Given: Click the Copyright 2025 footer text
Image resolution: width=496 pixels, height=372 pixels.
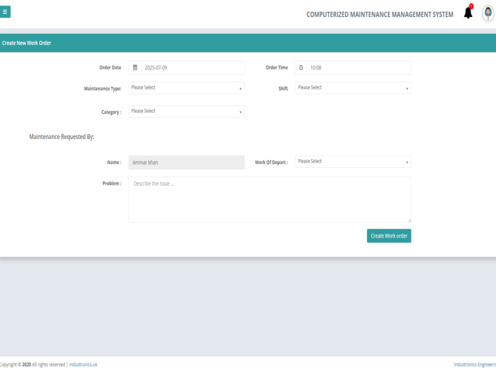Looking at the screenshot, I should coord(32,365).
